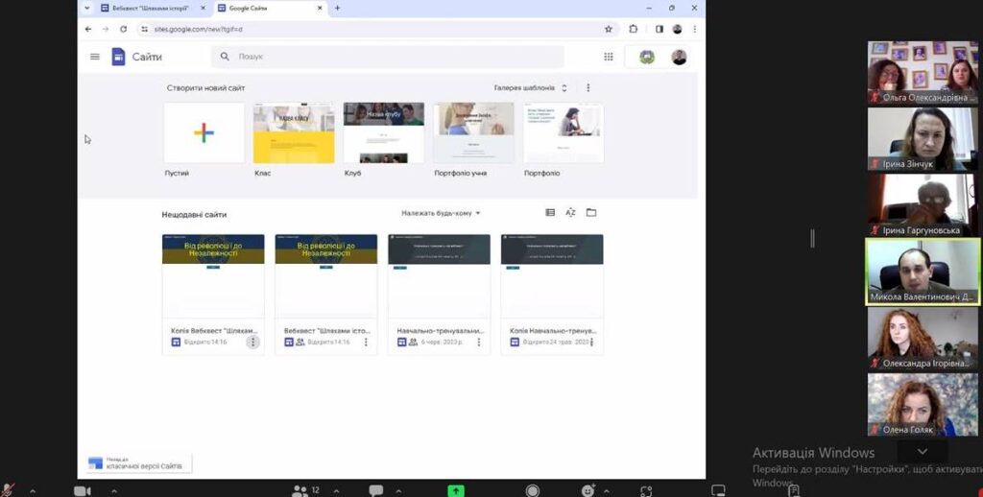Toggle the Zoom recording button
Screen dimensions: 983x497
(x=533, y=490)
